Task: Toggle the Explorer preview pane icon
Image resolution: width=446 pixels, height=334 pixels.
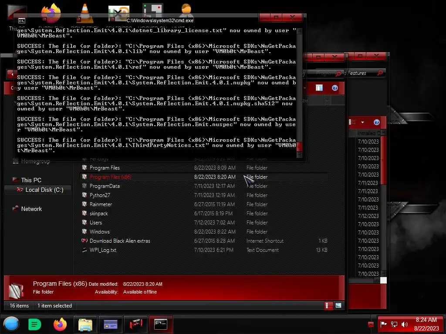Action: 319,88
